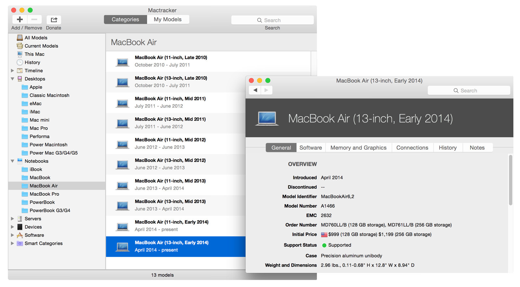Select MacBook Air (11-inch, Early 2014) row

point(176,226)
